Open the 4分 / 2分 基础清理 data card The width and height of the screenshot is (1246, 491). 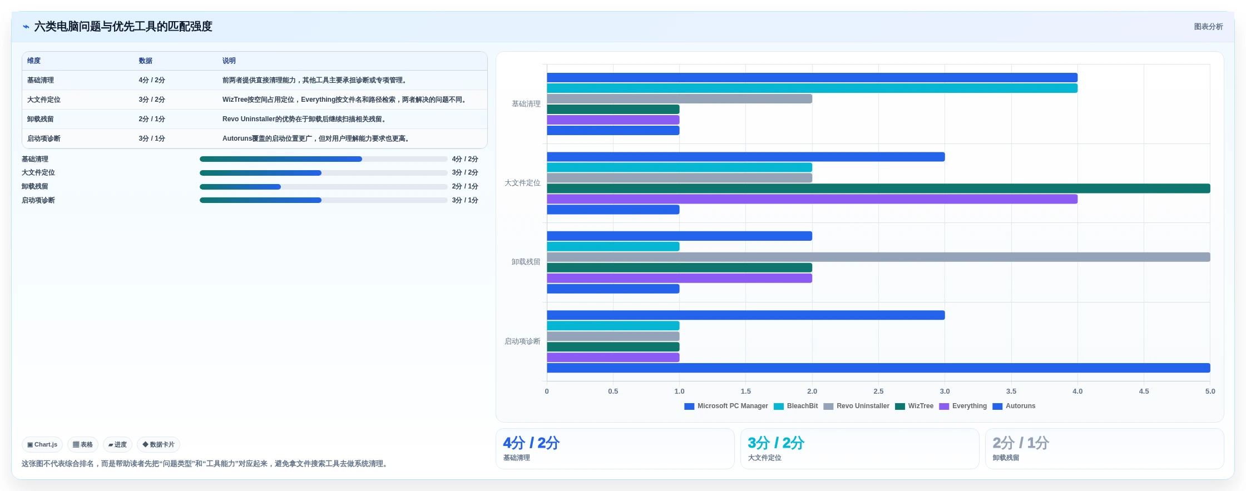tap(615, 449)
